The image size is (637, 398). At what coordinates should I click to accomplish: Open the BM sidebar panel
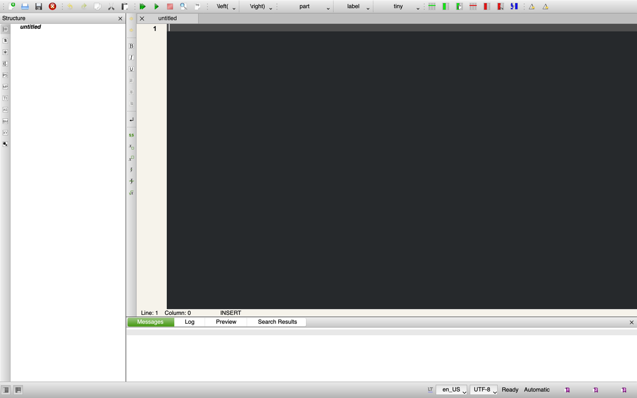(5, 121)
